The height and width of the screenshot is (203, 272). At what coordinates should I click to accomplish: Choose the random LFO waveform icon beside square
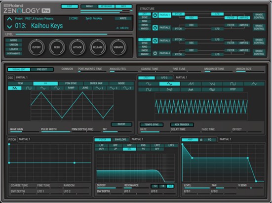(254, 84)
